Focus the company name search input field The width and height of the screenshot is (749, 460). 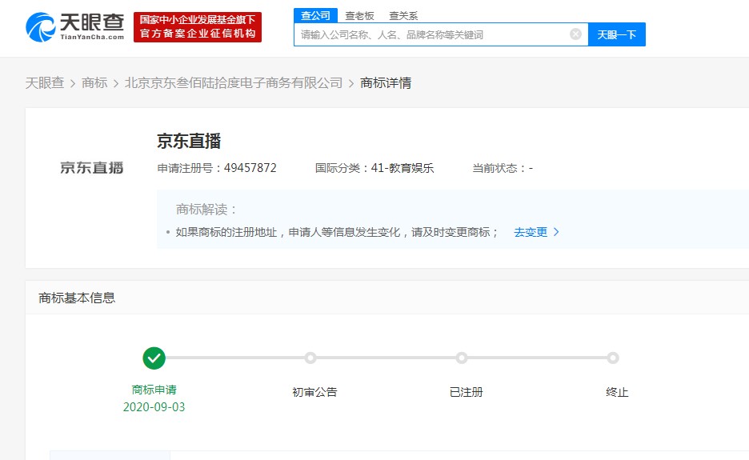pyautogui.click(x=433, y=34)
